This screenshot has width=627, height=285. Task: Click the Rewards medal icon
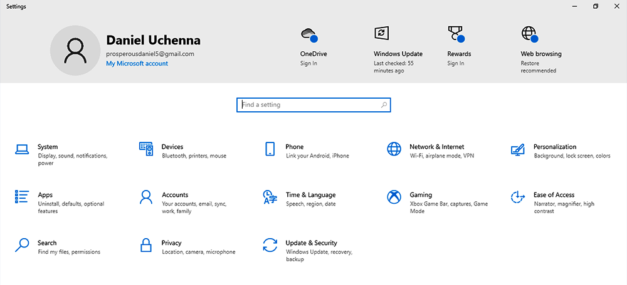tap(456, 34)
